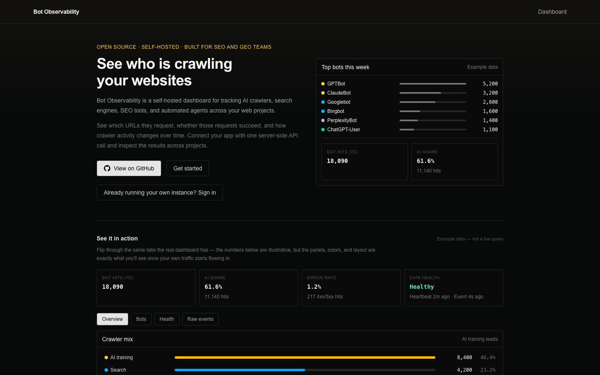
Task: Open the Raw events tab
Action: pos(200,319)
